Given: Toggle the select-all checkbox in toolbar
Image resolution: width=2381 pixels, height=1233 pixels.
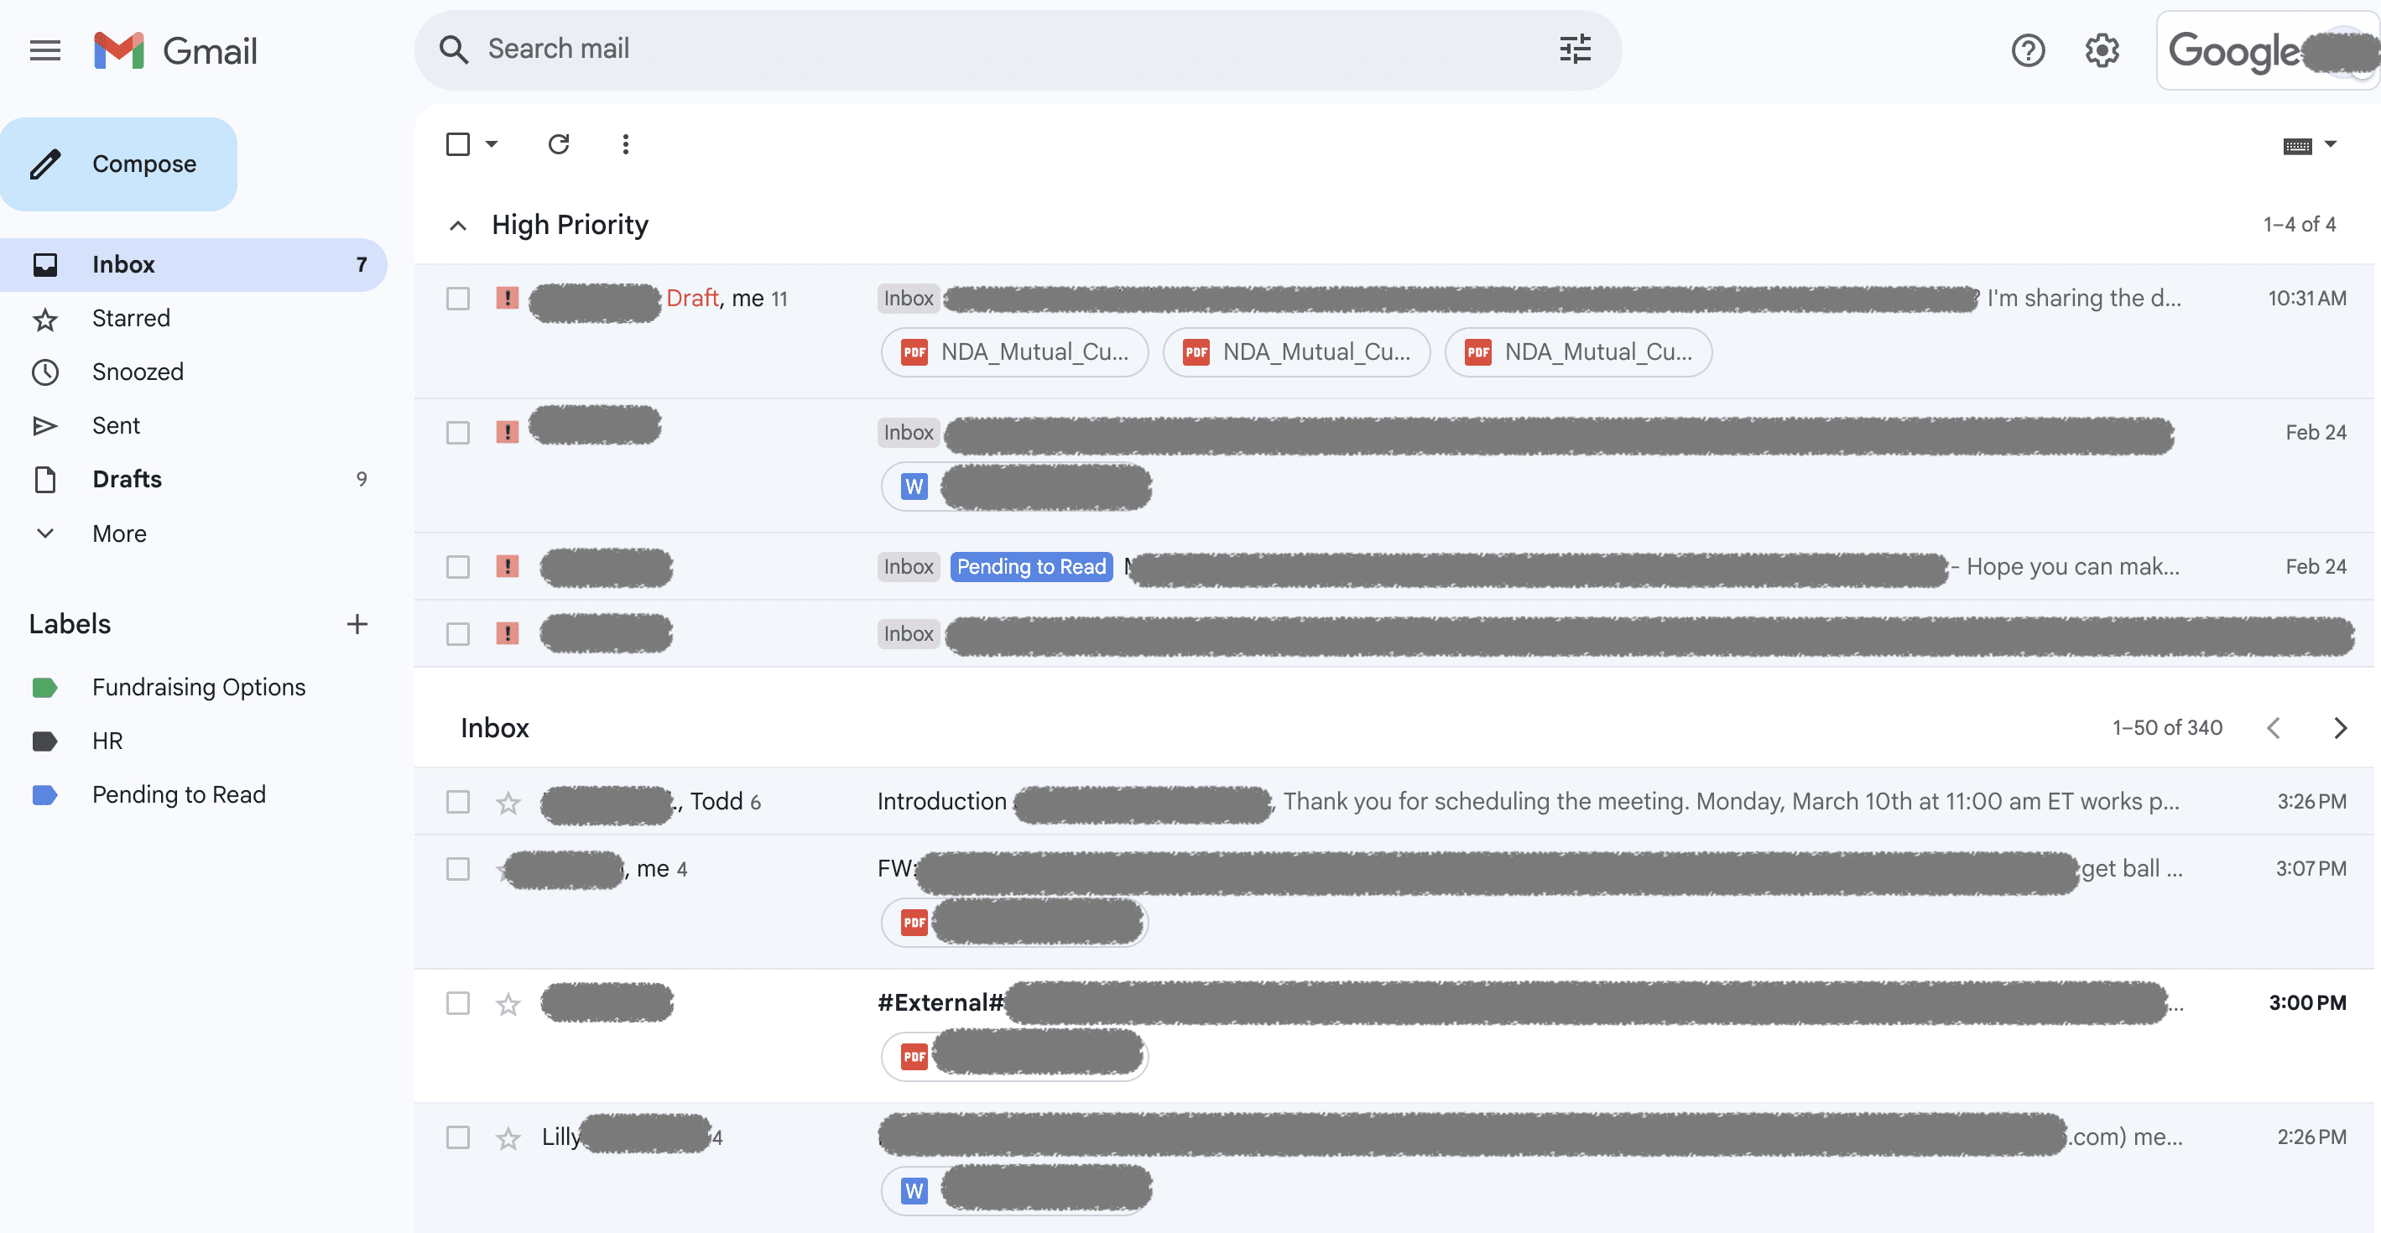Looking at the screenshot, I should pyautogui.click(x=457, y=144).
